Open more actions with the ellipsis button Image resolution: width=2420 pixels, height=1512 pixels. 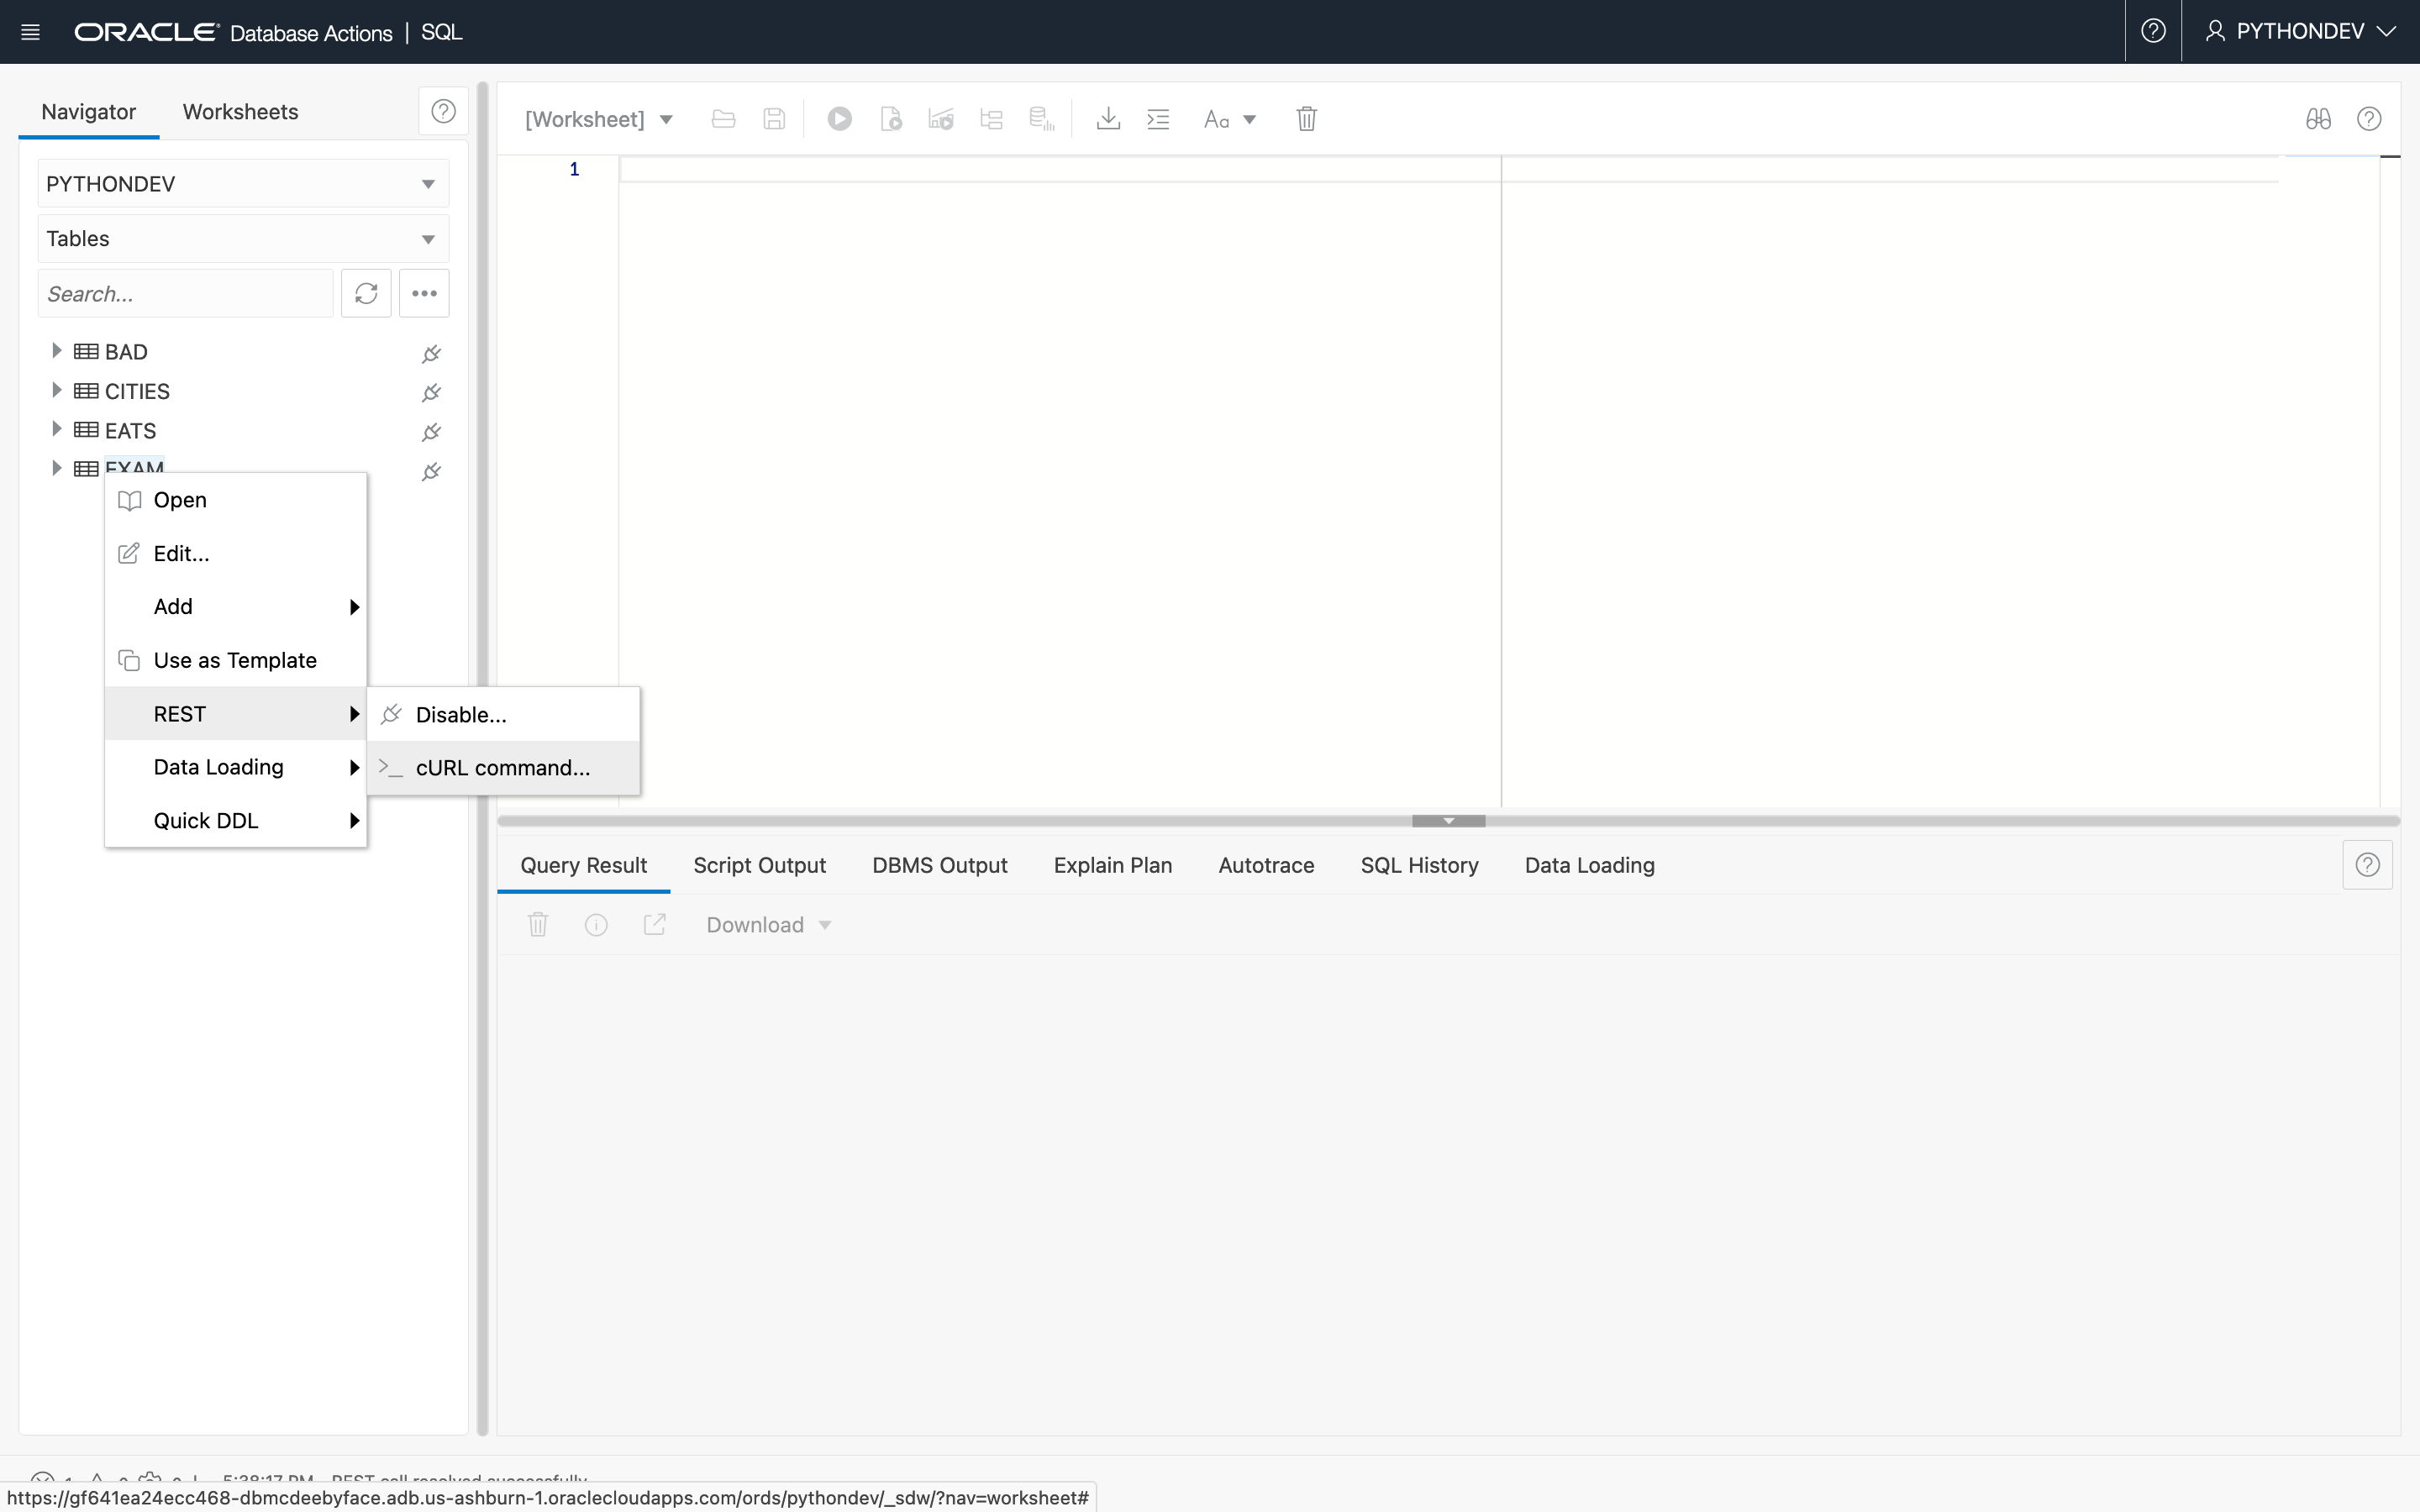tap(424, 293)
